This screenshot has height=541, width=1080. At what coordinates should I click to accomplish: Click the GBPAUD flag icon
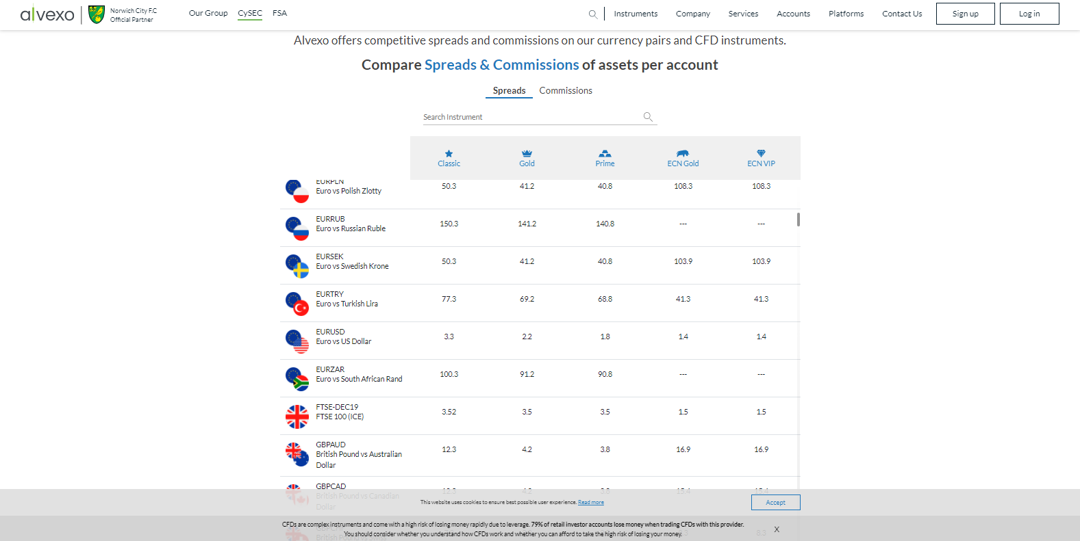[x=297, y=454]
